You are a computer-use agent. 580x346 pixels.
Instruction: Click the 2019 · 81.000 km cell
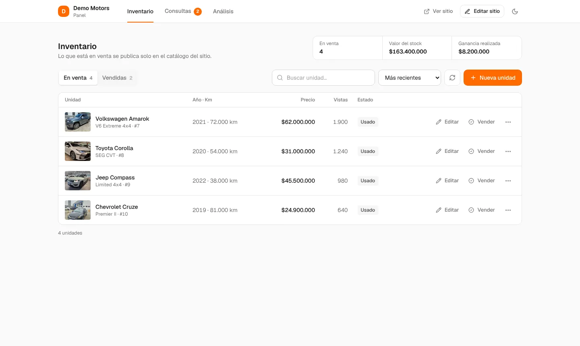(215, 210)
